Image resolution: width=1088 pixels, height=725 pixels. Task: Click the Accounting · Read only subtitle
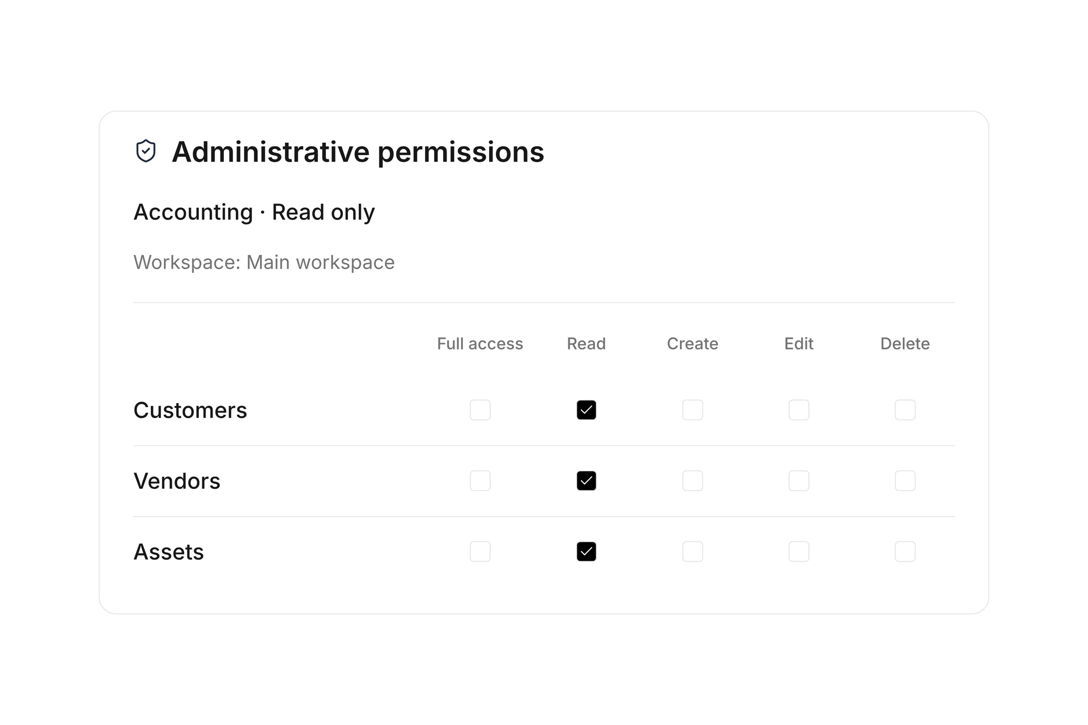[254, 212]
